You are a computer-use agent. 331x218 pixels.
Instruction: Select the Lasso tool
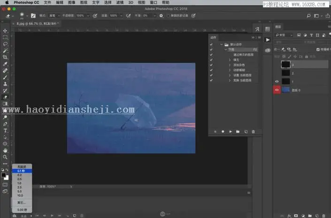click(x=5, y=44)
